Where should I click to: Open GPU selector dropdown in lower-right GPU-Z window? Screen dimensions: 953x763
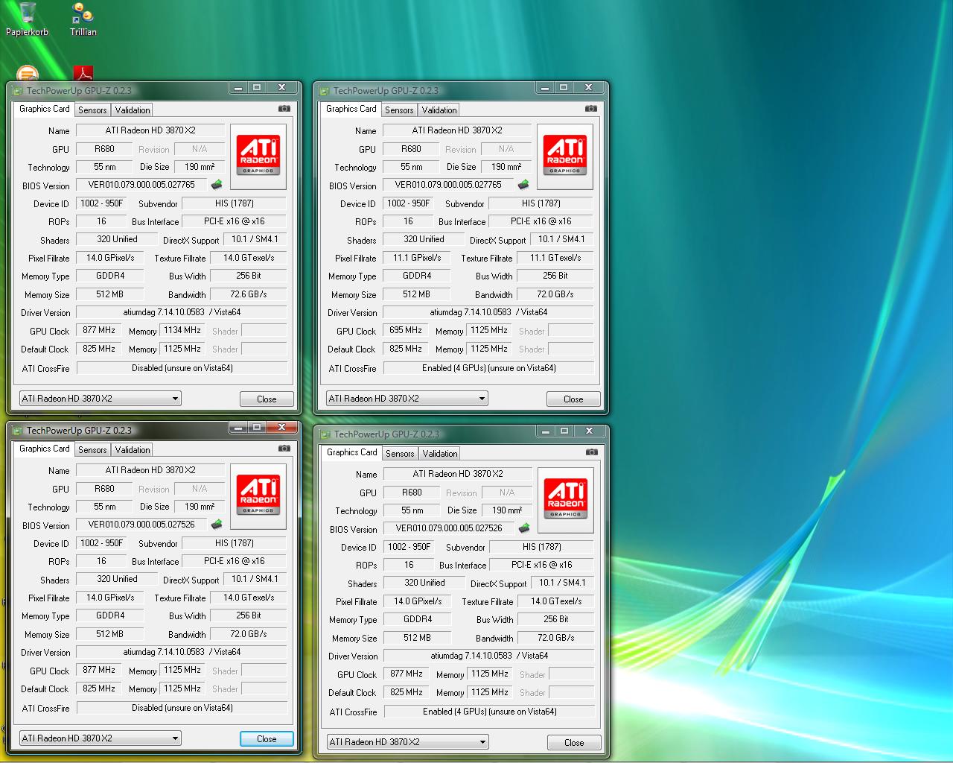click(x=407, y=742)
